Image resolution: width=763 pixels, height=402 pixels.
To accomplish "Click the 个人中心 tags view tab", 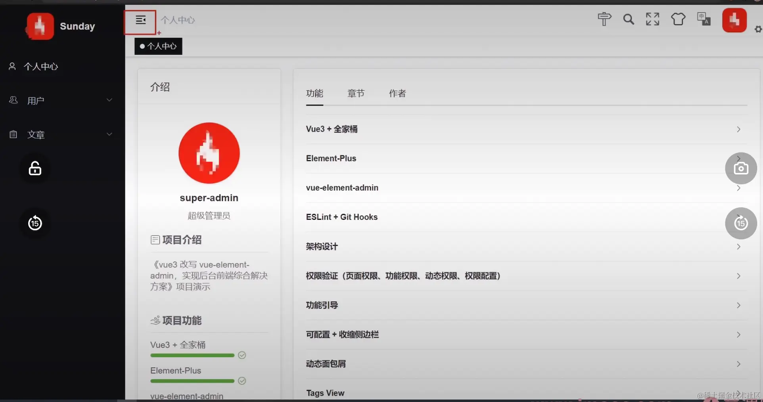I will 158,46.
